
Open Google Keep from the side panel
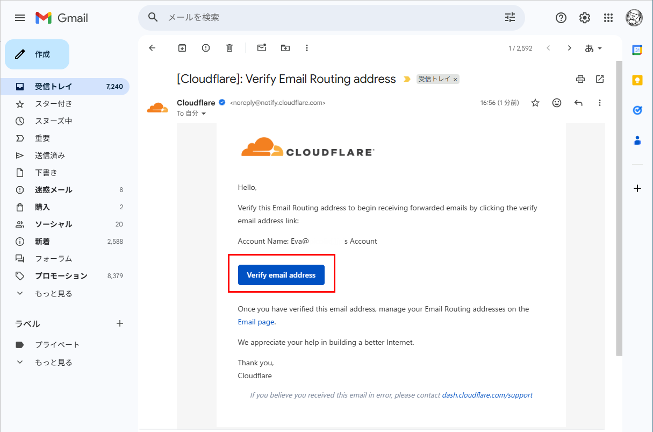[636, 80]
